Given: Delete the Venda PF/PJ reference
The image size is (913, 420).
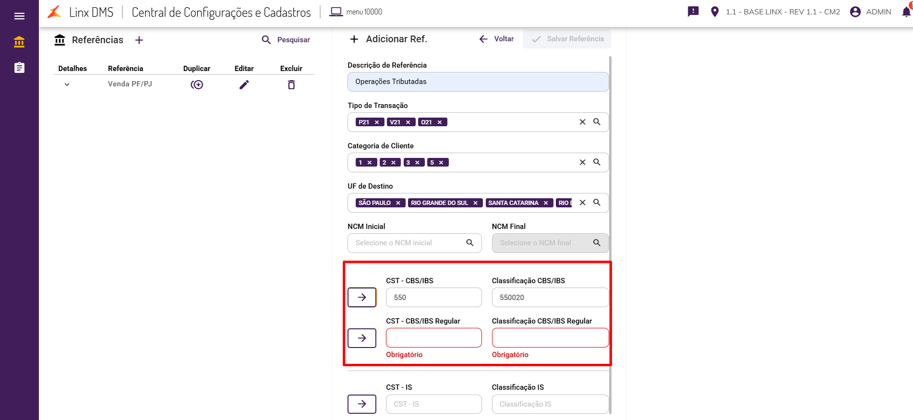Looking at the screenshot, I should (291, 85).
